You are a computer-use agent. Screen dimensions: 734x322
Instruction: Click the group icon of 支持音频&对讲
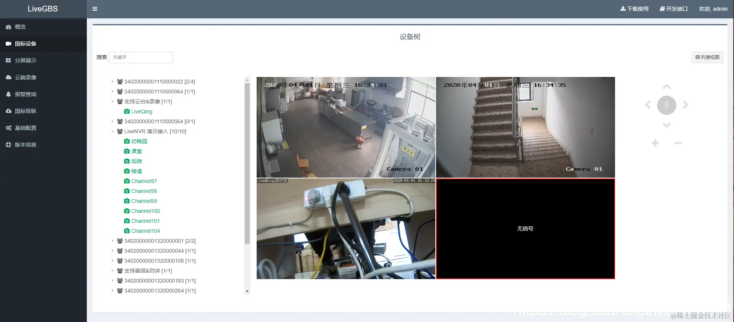[x=120, y=271]
